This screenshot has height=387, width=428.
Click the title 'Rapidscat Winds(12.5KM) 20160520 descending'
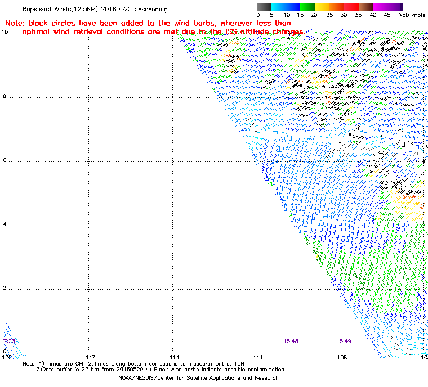[95, 9]
